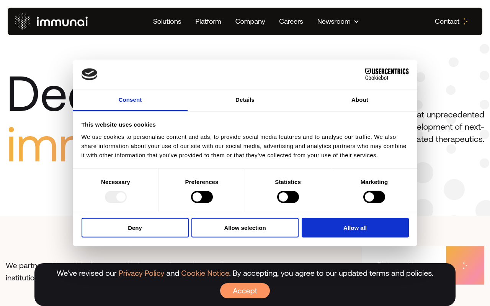Click the dots icon beside Contact
This screenshot has width=490, height=306.
coord(465,21)
